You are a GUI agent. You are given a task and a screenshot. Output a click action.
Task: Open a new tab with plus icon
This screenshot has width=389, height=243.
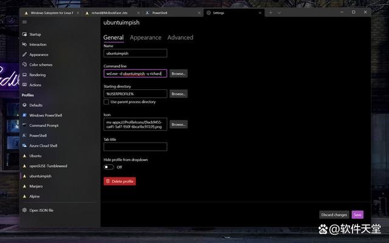(270, 13)
